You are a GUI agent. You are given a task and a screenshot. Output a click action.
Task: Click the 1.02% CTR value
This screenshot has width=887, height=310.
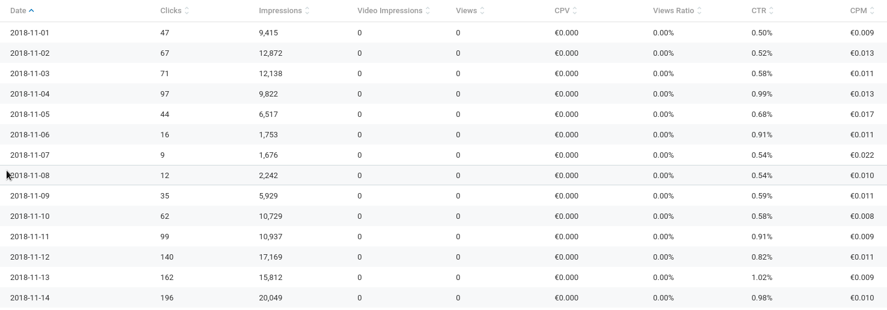coord(761,278)
